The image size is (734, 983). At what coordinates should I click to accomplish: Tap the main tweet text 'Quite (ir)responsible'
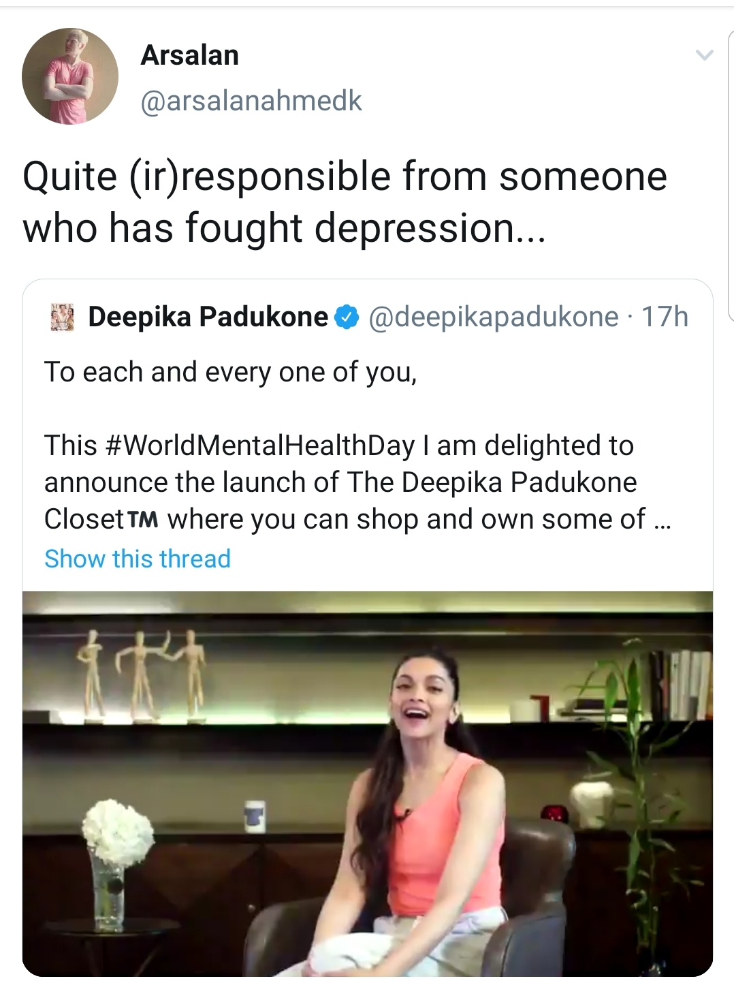click(x=345, y=202)
